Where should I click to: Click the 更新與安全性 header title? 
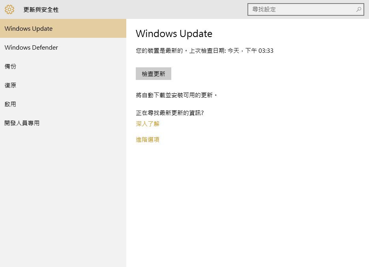tap(41, 9)
